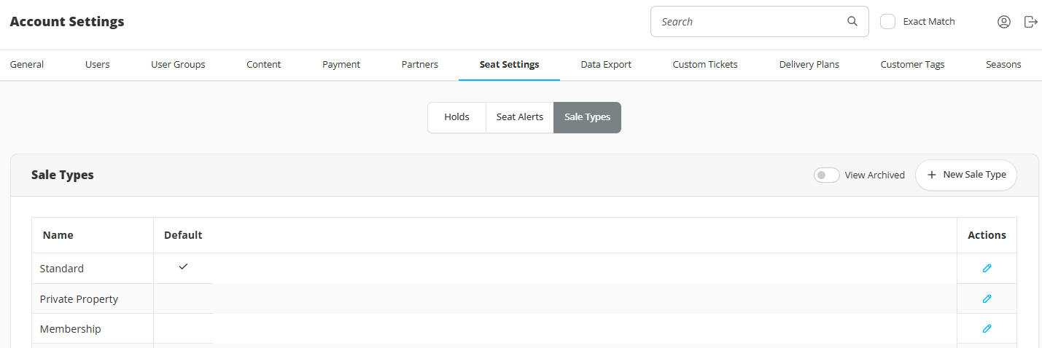Edit the Membership sale type
Screen dimensions: 1042x348
987,328
